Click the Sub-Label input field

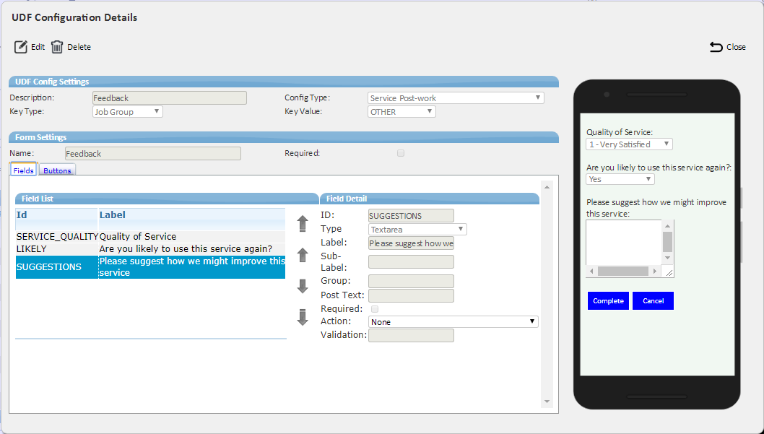click(411, 261)
